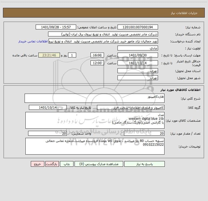The image size is (208, 201).
Task: Click the price validity date 1401/10/14 (validity row)
Action: pyautogui.click(x=138, y=63)
